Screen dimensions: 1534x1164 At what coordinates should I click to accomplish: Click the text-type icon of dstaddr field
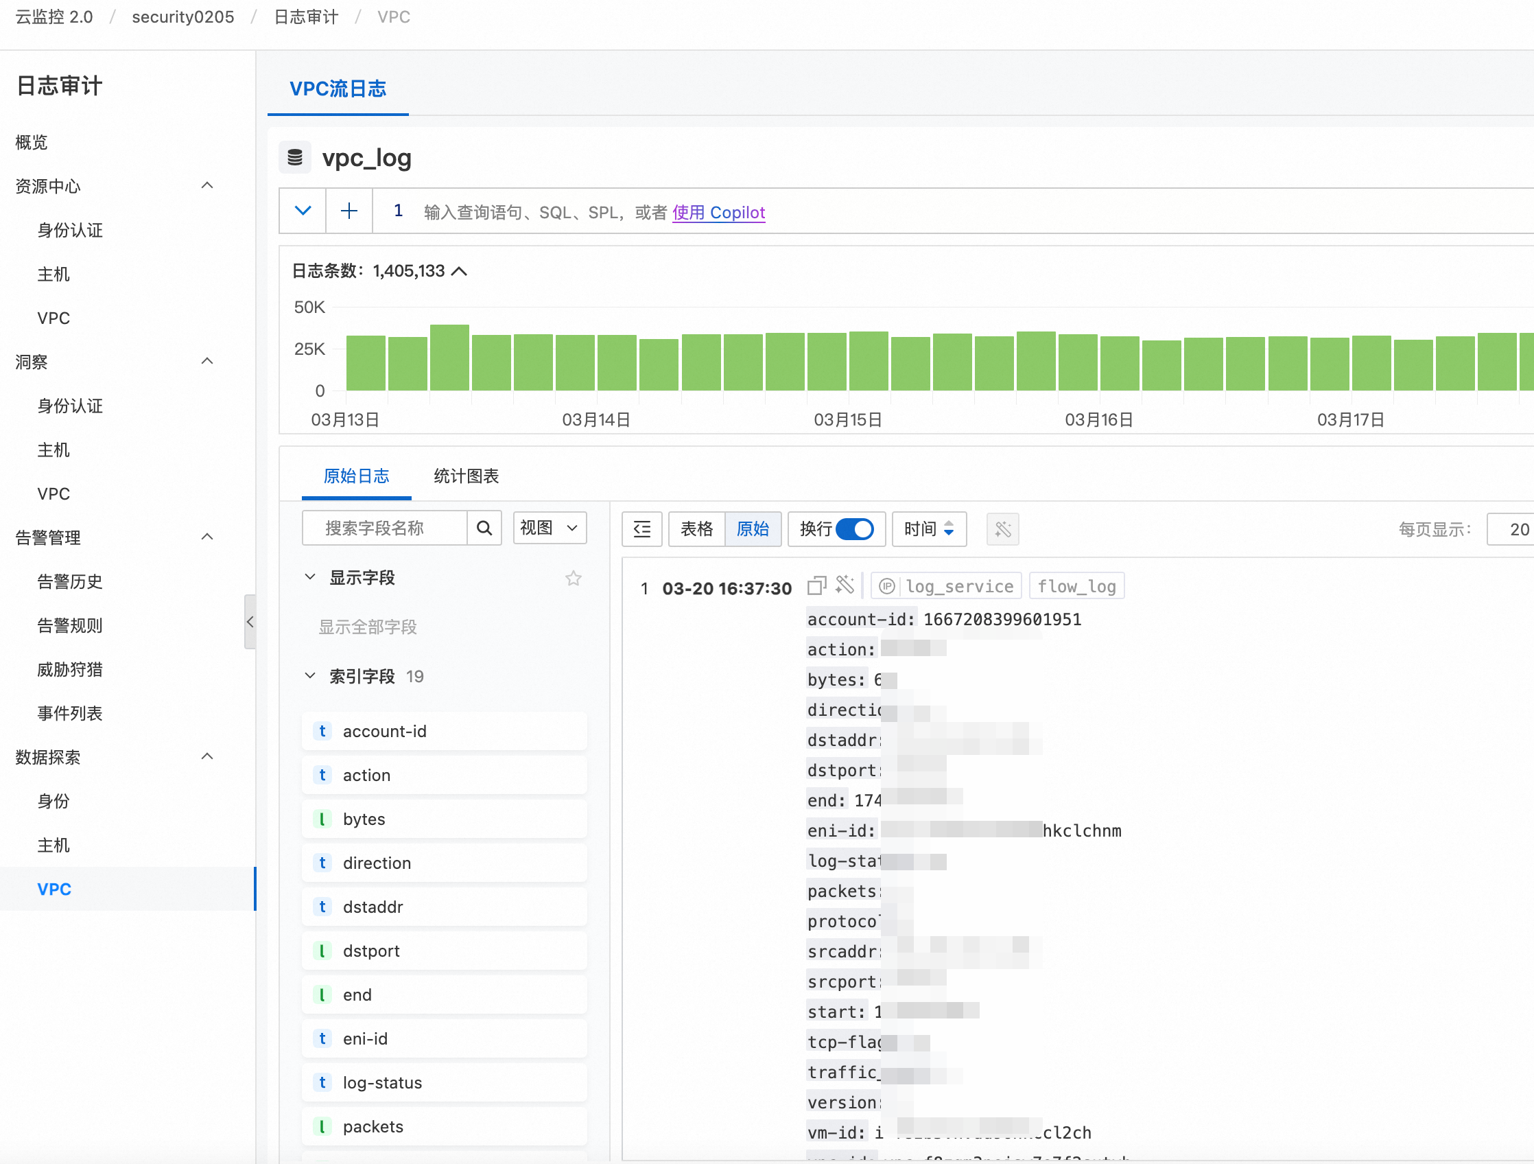click(322, 907)
